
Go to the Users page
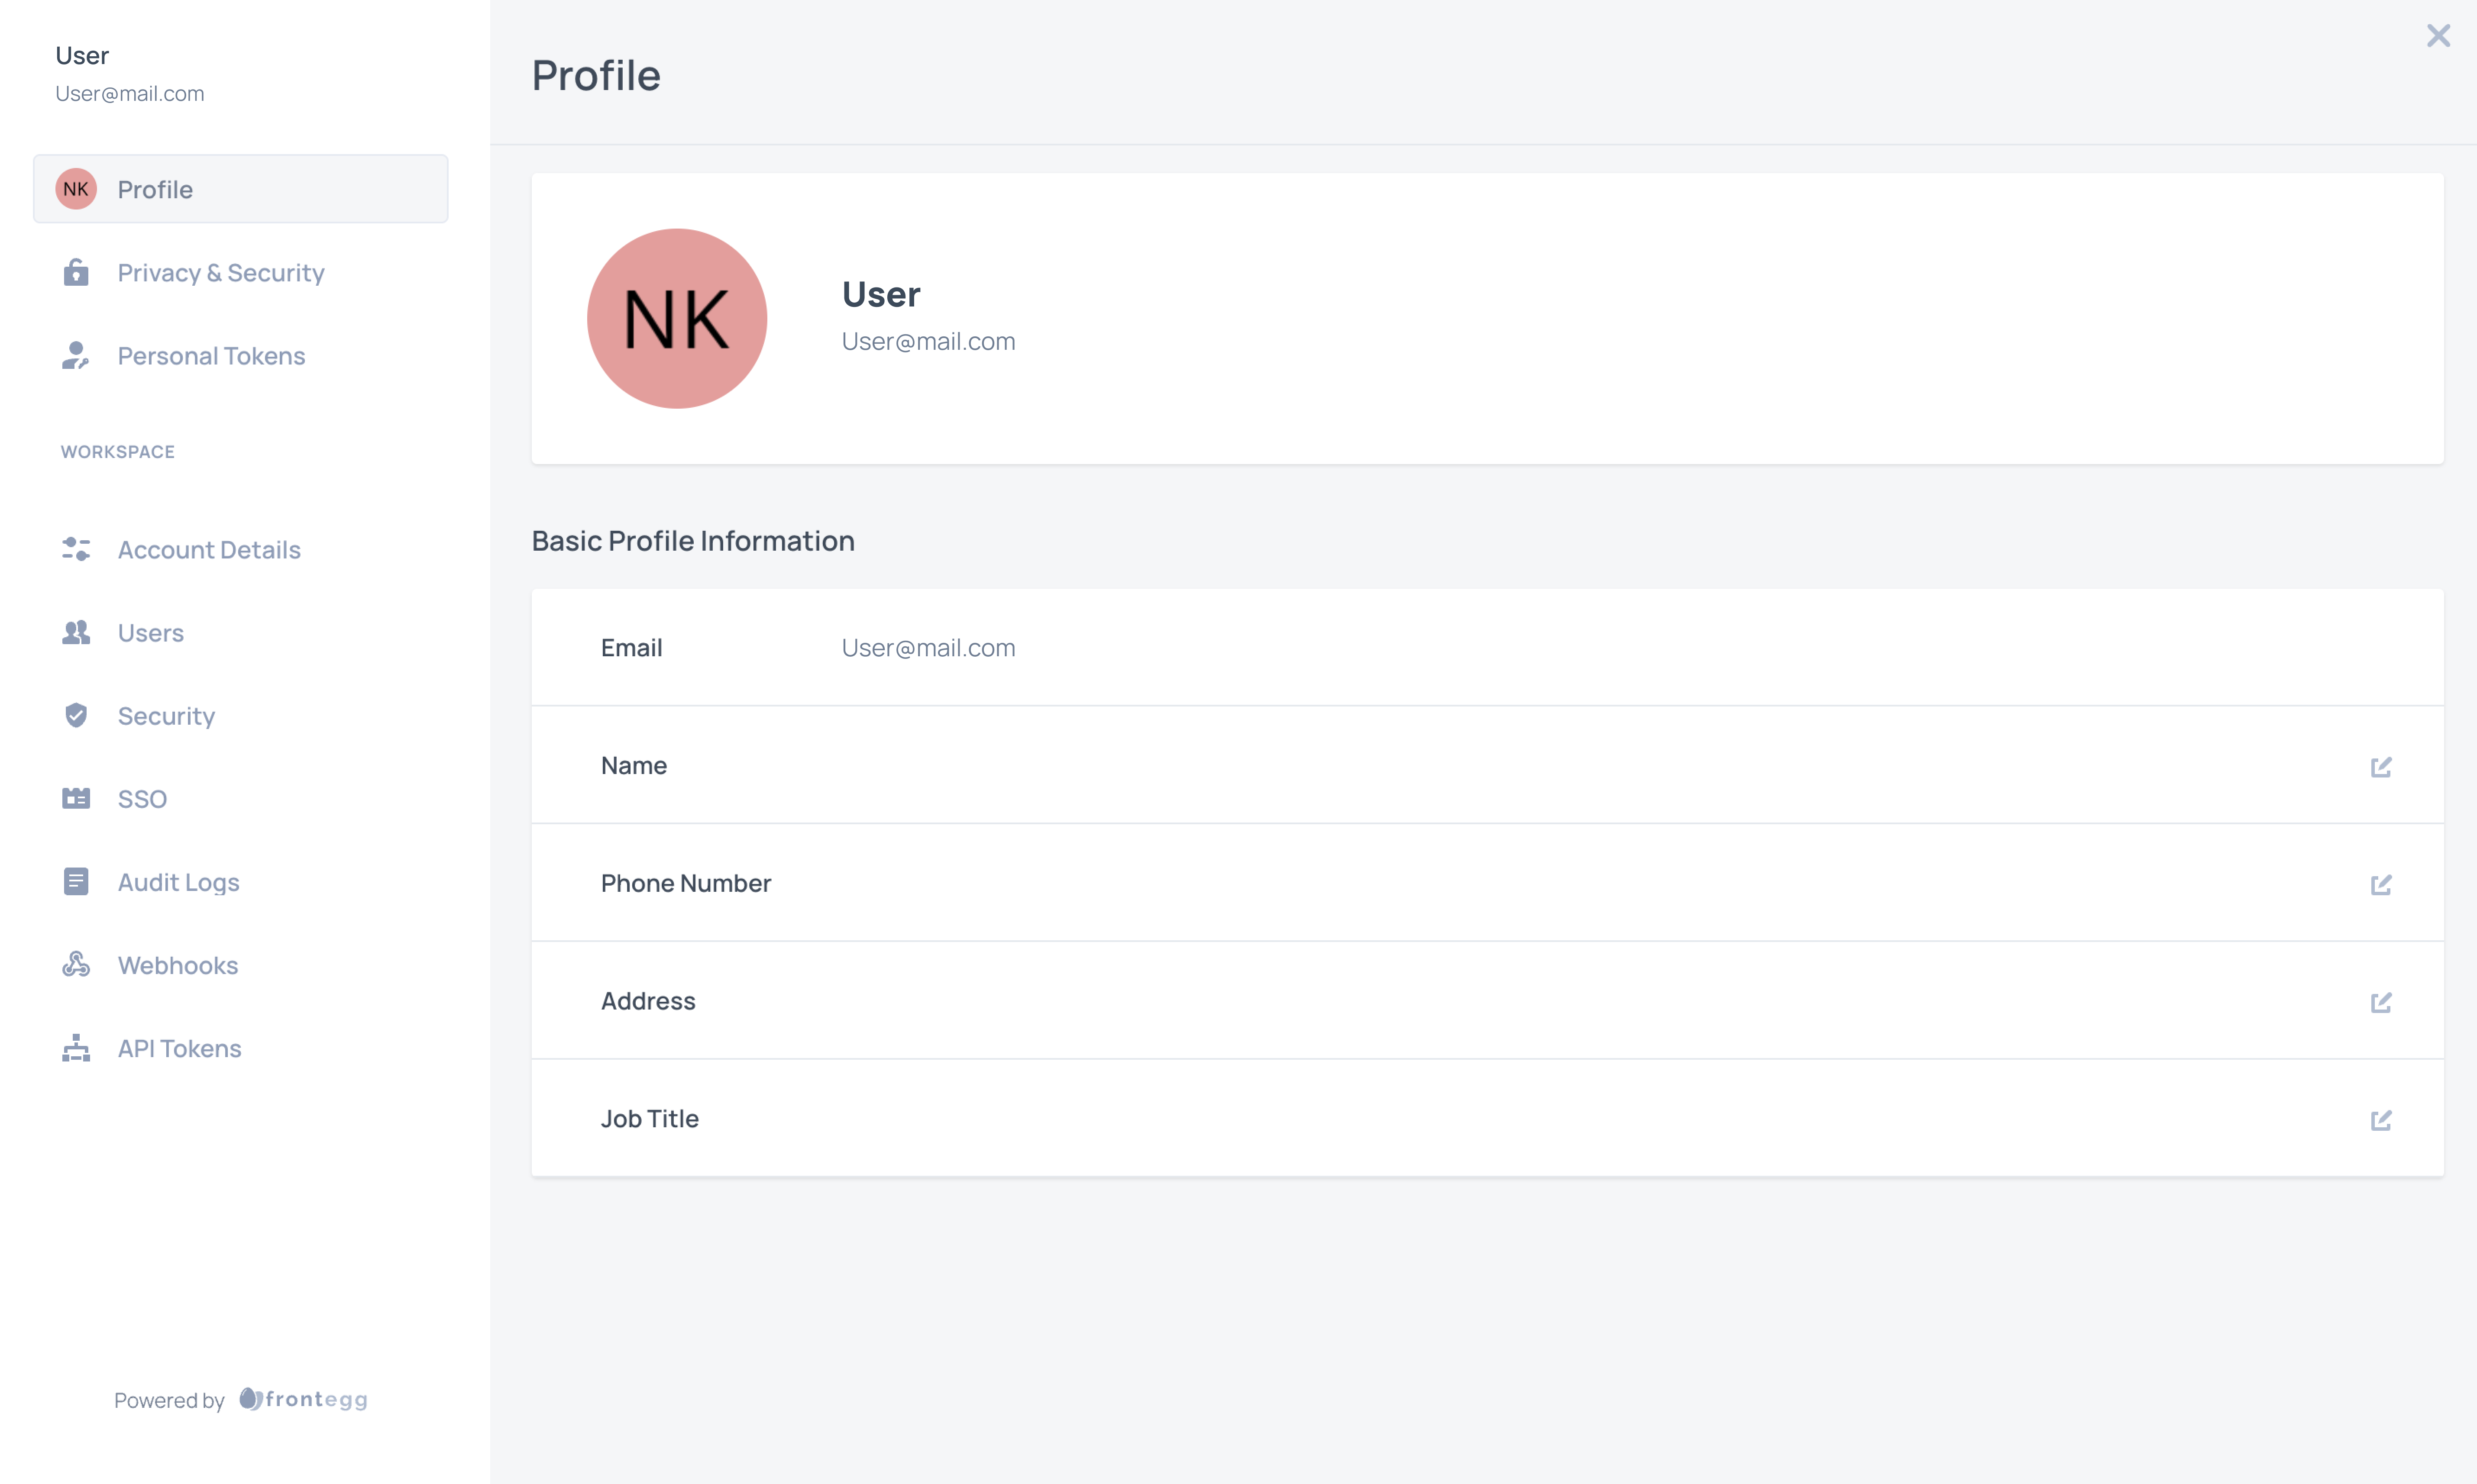coord(151,633)
